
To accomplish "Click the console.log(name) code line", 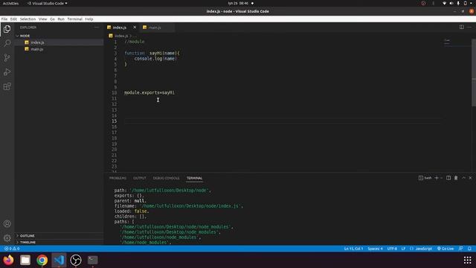I will (155, 58).
